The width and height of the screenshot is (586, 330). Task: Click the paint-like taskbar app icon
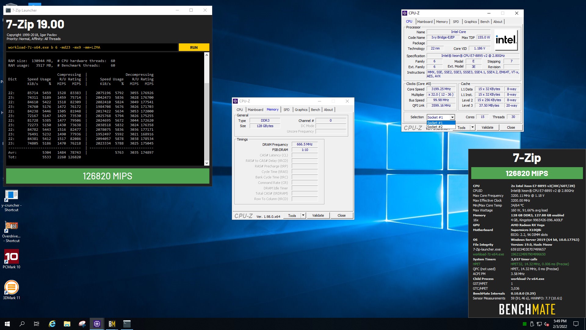82,324
